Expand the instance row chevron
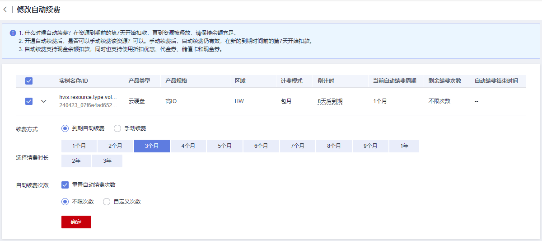 click(44, 101)
